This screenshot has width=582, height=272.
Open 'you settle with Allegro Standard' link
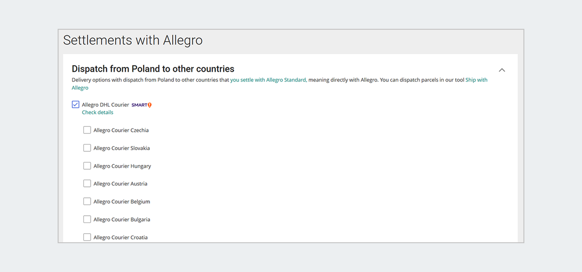268,80
